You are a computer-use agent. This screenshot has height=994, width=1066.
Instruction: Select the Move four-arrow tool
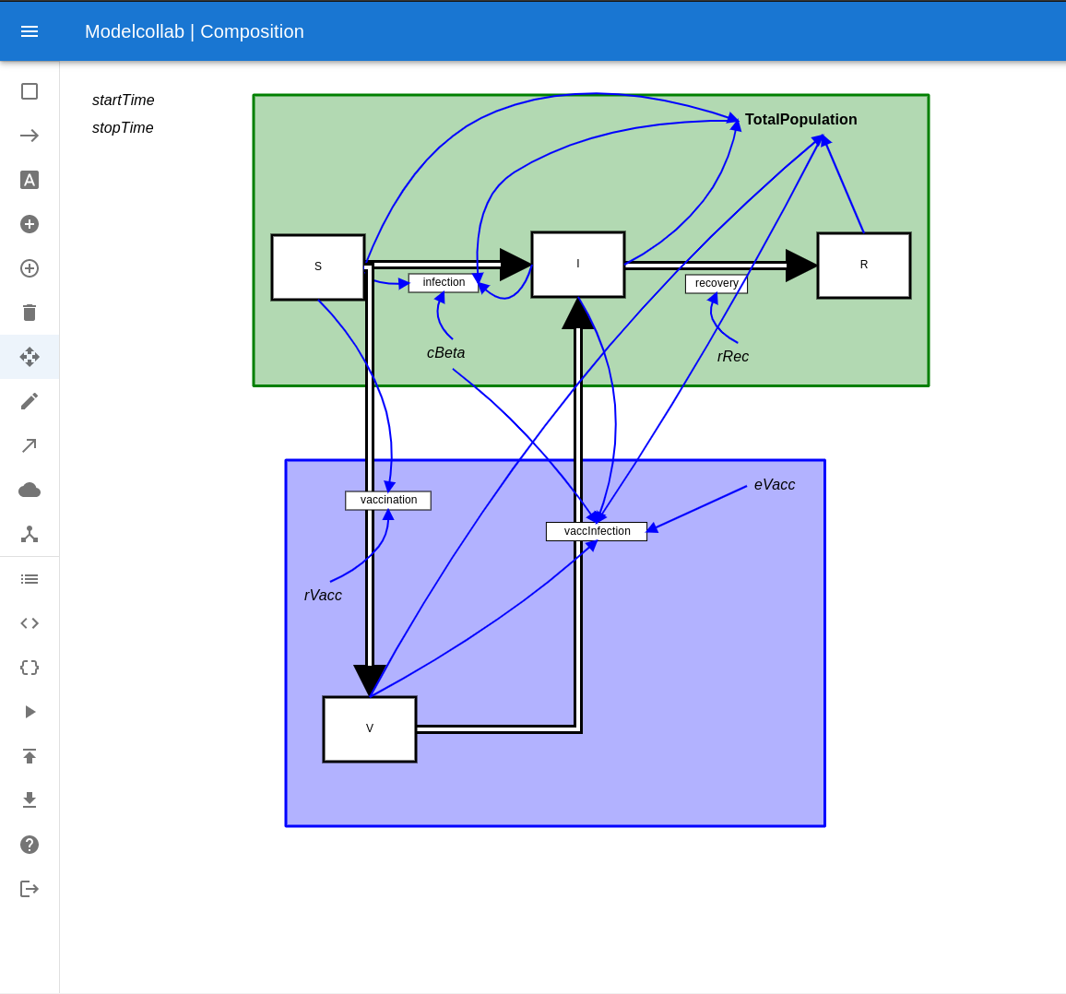tap(30, 356)
